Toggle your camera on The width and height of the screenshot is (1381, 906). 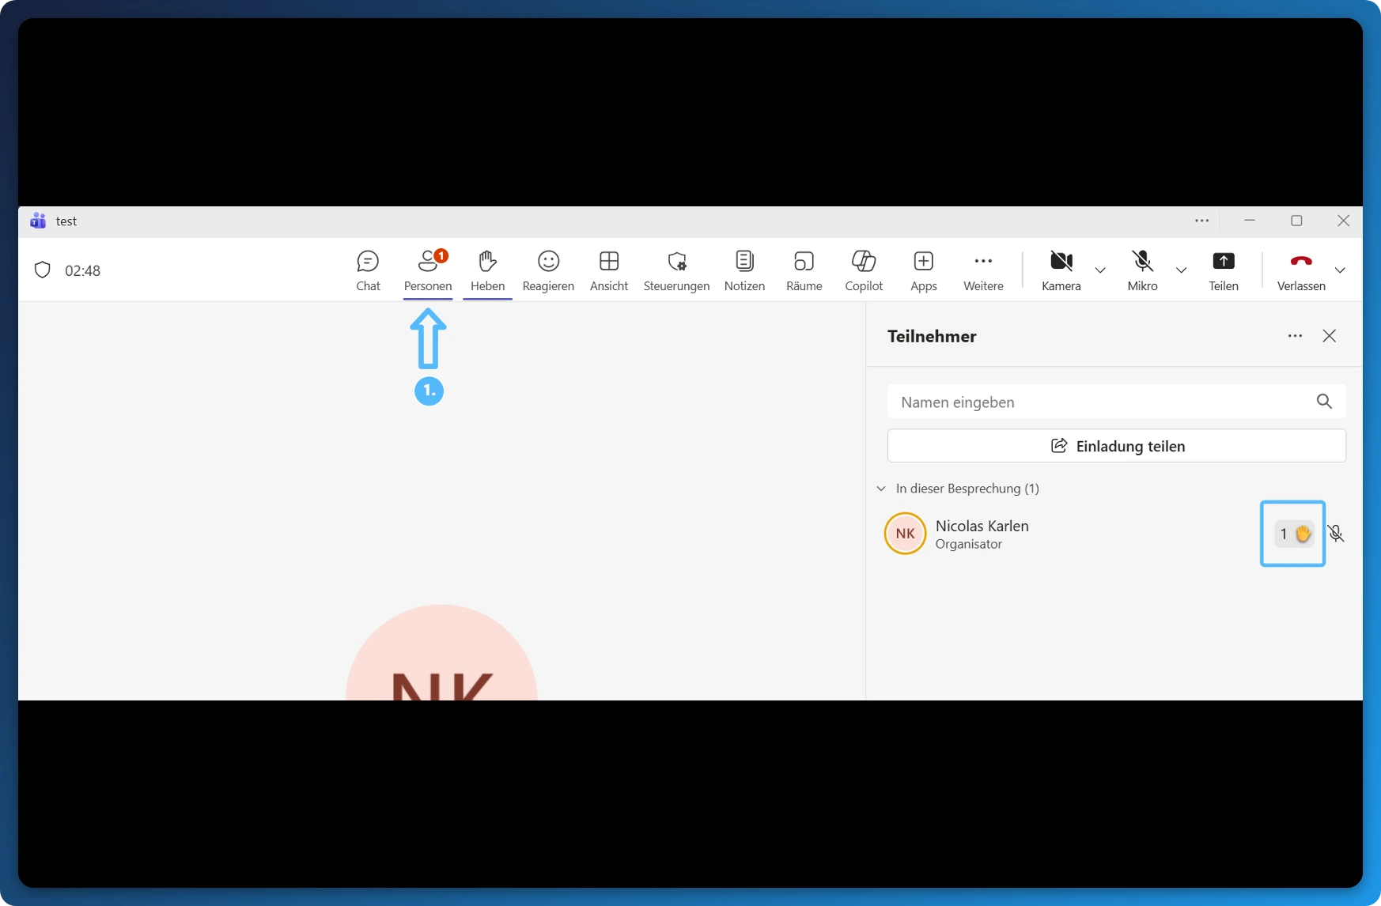1061,270
